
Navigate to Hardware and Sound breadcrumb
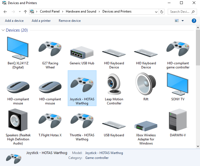[81, 11]
